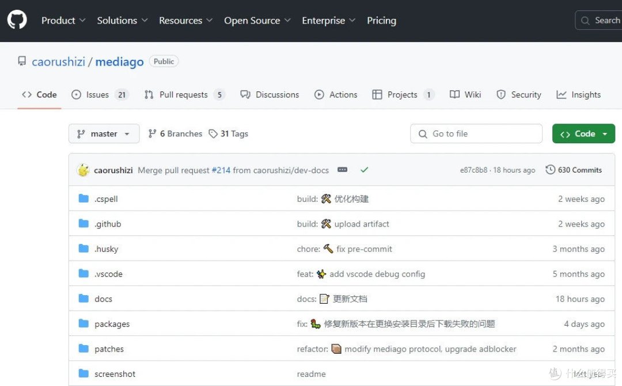Open the Insights tab

pos(578,95)
